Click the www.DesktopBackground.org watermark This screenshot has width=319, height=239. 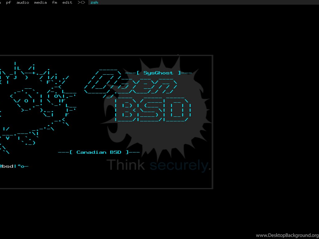[x=287, y=235]
